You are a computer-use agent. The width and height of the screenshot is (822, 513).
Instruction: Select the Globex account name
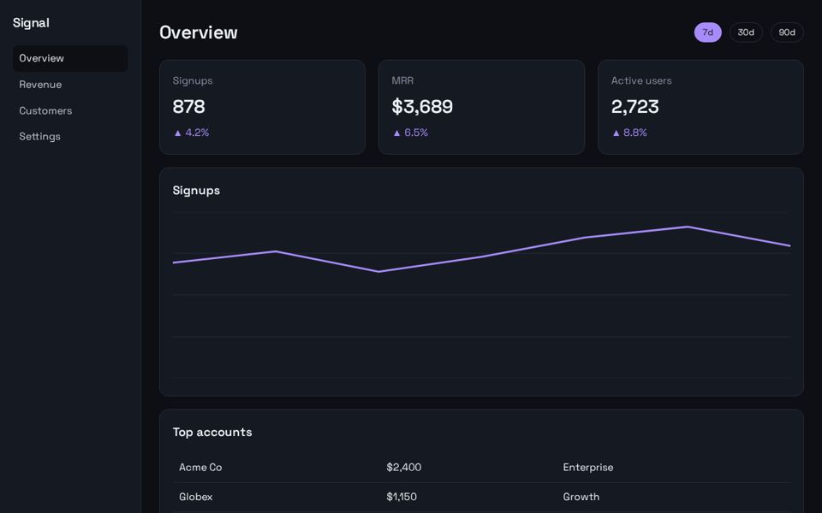pos(195,497)
